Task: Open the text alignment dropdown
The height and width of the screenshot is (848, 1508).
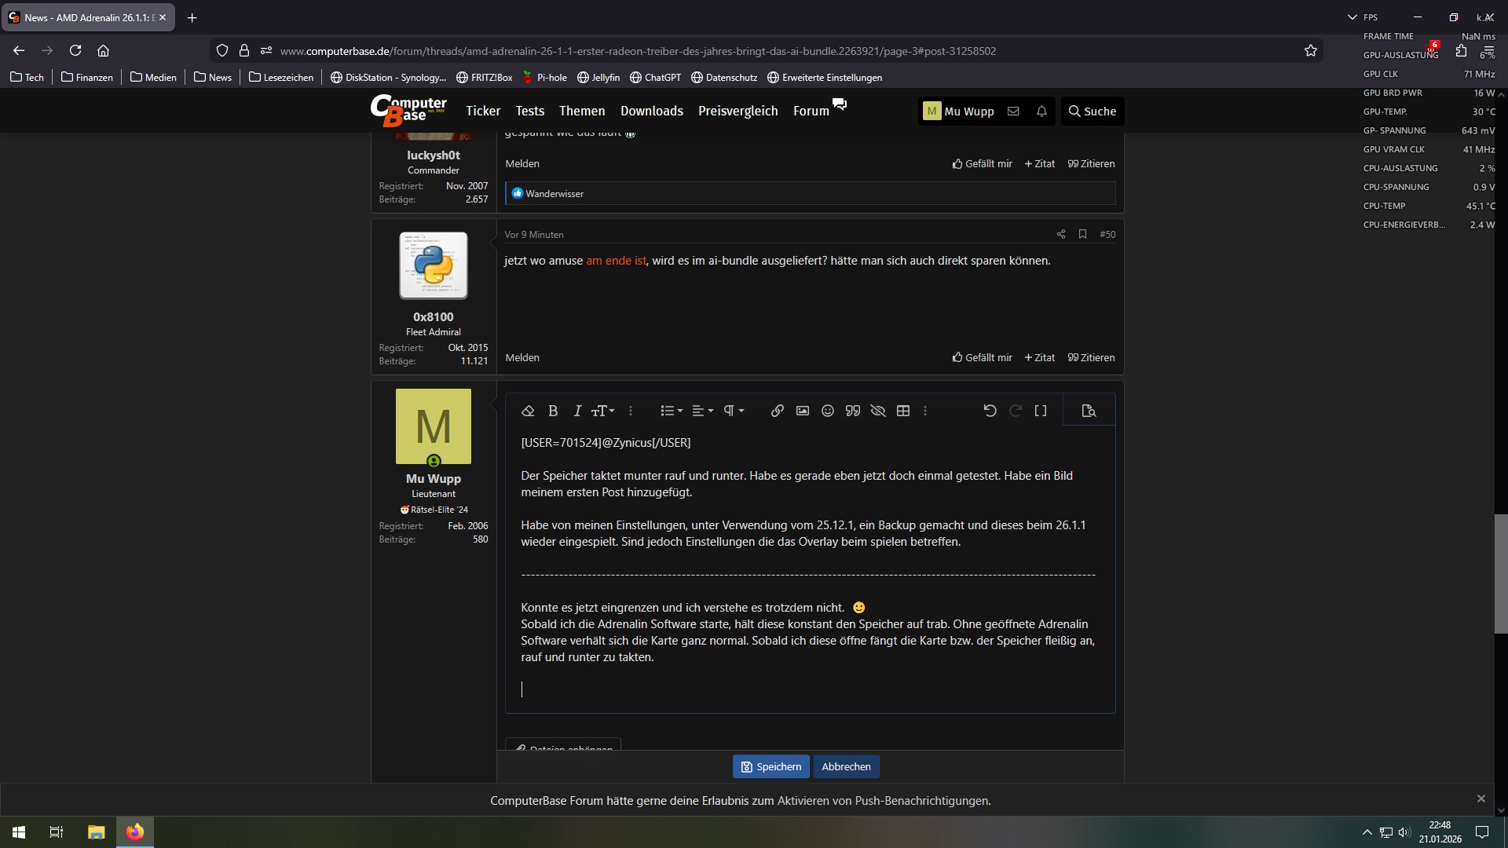Action: 702,411
